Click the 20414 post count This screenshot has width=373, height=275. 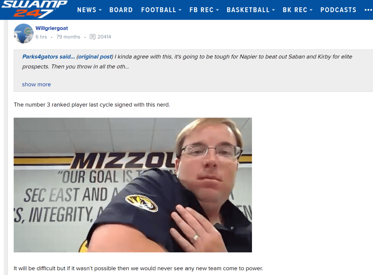point(104,37)
